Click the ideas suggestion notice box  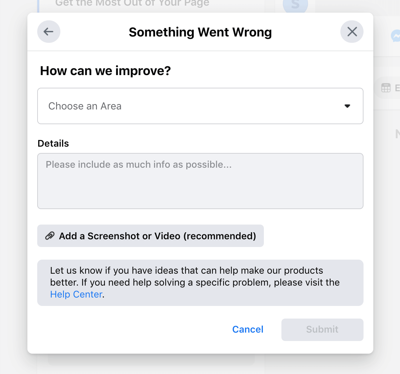pyautogui.click(x=200, y=282)
